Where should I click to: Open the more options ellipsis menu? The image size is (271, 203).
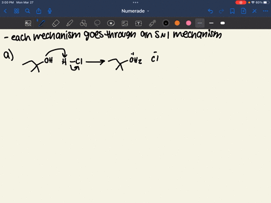(265, 11)
